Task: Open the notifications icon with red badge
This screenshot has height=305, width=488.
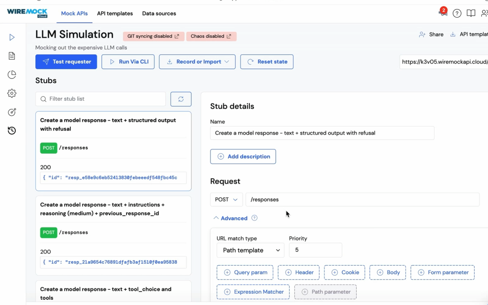Action: (x=443, y=13)
